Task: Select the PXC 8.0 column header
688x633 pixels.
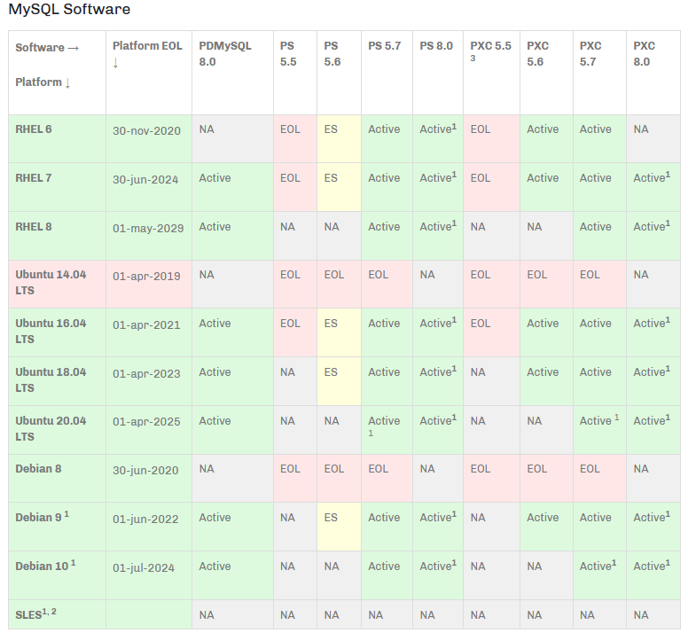Action: (653, 73)
